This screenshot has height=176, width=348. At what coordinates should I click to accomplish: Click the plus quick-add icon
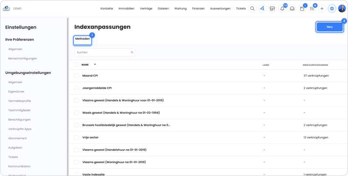pos(322,9)
